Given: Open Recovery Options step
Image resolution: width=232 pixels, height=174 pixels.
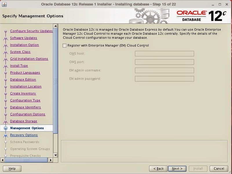Looking at the screenshot, I should point(24,135).
